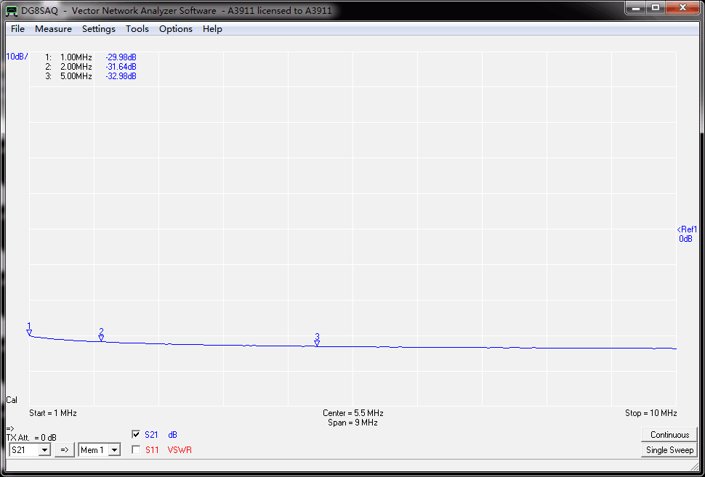Click the Center = 5.5 MHz label
This screenshot has width=705, height=477.
click(353, 413)
